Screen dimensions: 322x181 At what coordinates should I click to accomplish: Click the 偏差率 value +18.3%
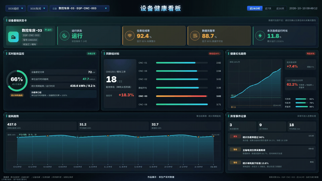pyautogui.click(x=126, y=95)
